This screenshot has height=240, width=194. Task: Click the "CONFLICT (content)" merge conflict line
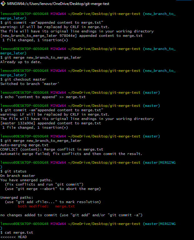point(52,150)
